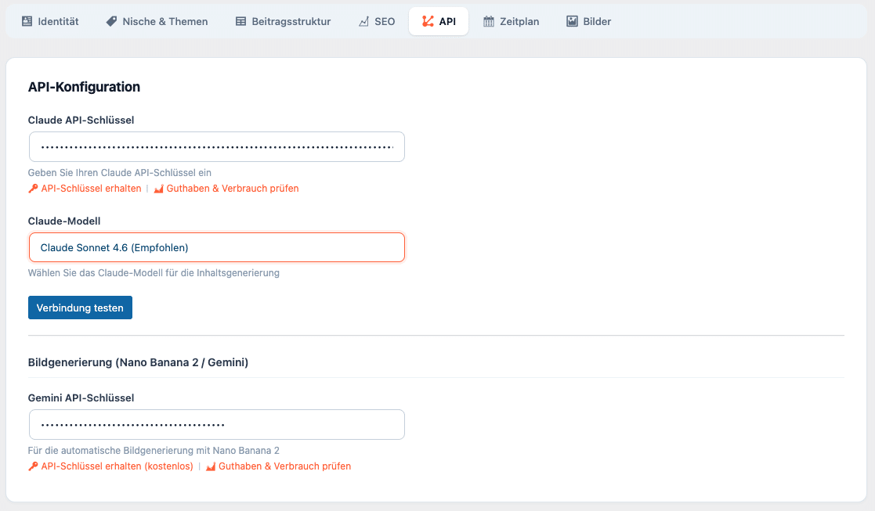Open the API-Schlüssel erhalten link under Claude
Screen dimensions: 875x511
(90, 188)
